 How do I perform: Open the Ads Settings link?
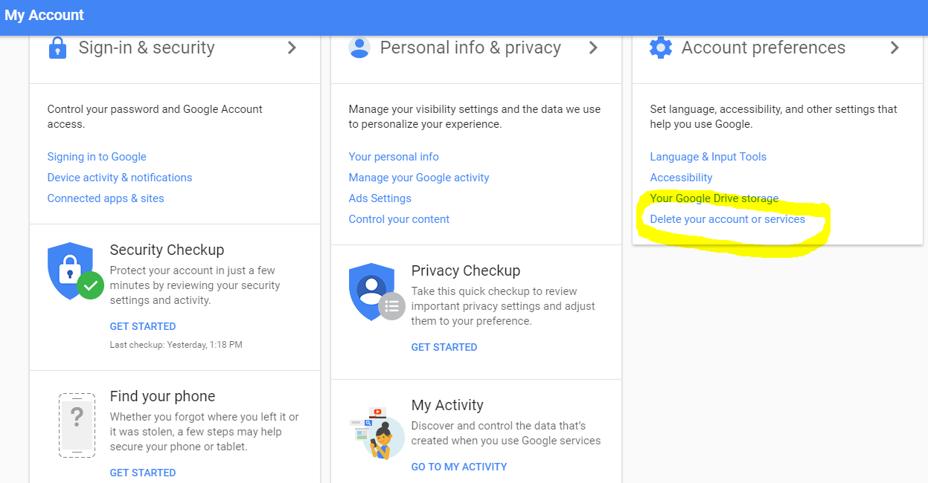click(380, 198)
